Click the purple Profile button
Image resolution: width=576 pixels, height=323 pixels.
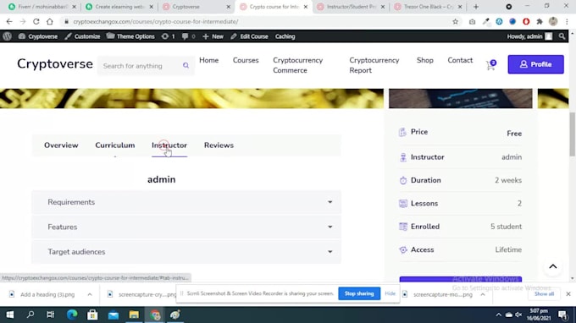[535, 64]
